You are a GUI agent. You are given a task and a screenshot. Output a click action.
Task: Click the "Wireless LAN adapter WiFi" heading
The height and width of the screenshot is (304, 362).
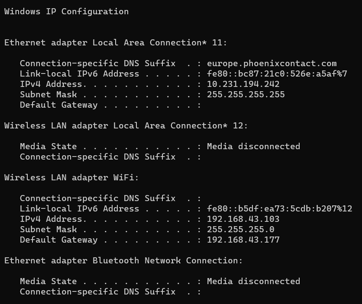point(71,178)
